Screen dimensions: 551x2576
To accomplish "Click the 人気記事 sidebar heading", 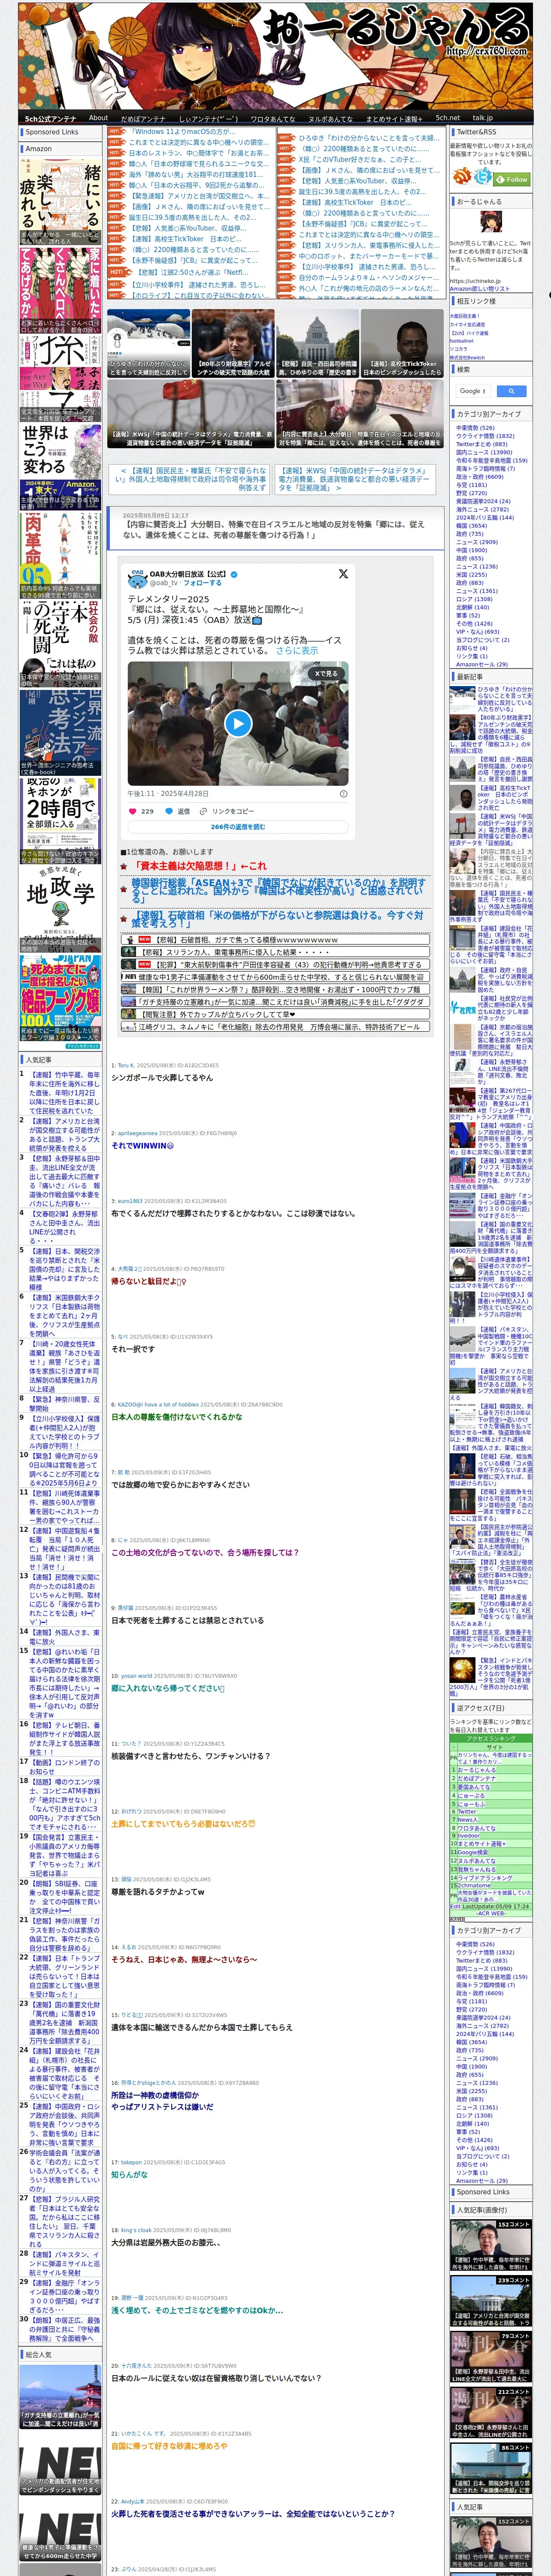I will point(39,1060).
